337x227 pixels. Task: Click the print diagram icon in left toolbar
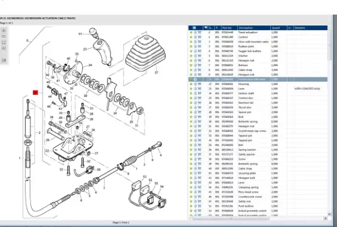[x=4, y=58]
